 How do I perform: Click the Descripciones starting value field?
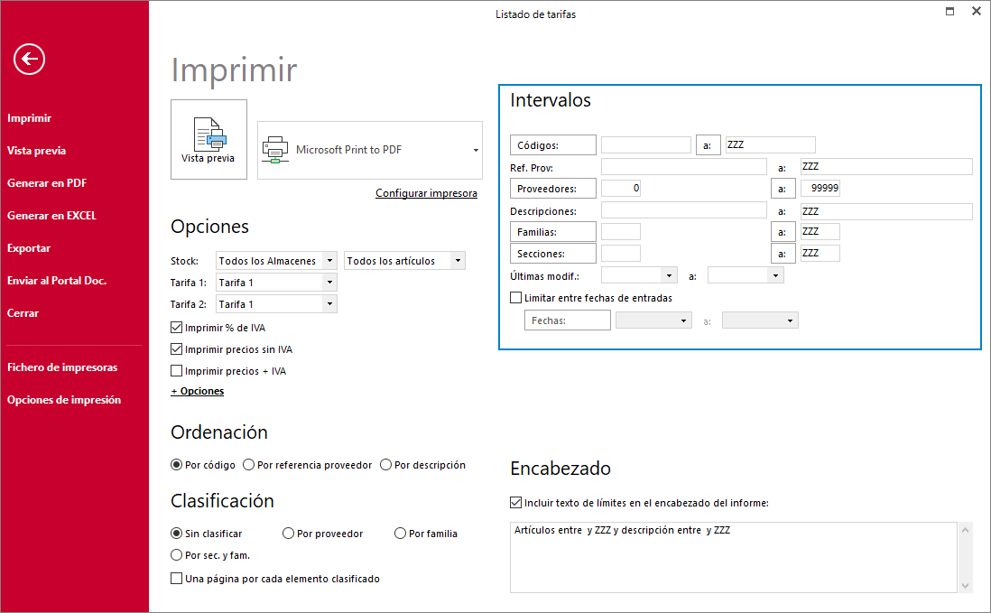click(x=684, y=210)
